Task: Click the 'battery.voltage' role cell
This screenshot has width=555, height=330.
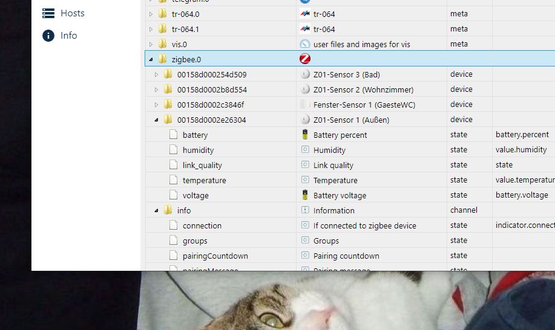Action: click(x=522, y=195)
